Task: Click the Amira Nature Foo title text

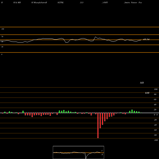Action: point(133,3)
